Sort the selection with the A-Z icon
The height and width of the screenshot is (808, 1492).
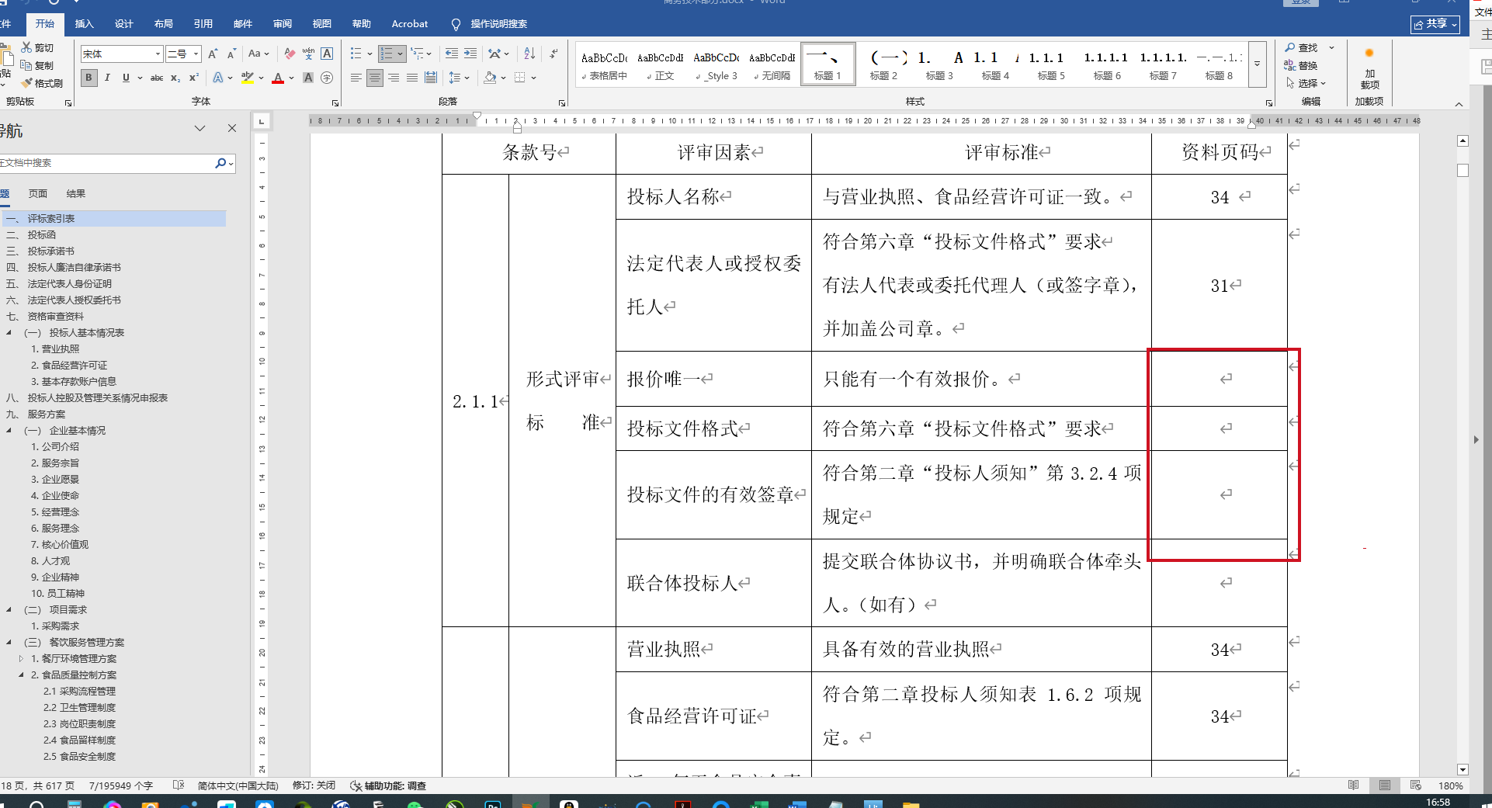coord(529,54)
